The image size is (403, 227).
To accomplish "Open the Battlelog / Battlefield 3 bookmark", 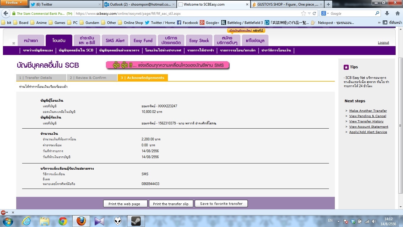I will point(242,22).
